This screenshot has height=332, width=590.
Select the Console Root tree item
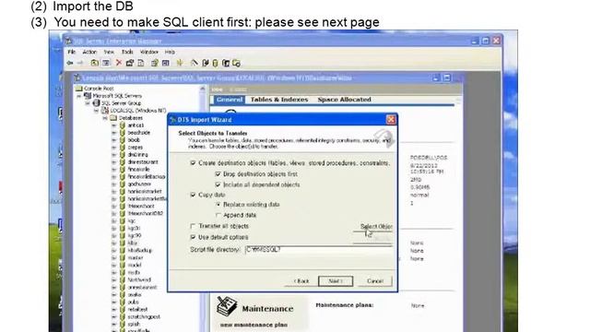coord(99,89)
